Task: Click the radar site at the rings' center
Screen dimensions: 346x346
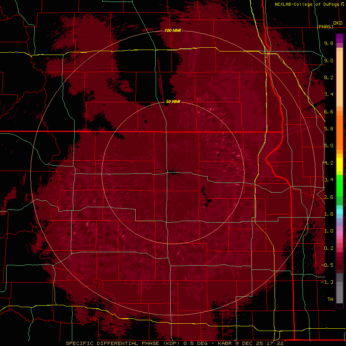Action: pyautogui.click(x=173, y=173)
